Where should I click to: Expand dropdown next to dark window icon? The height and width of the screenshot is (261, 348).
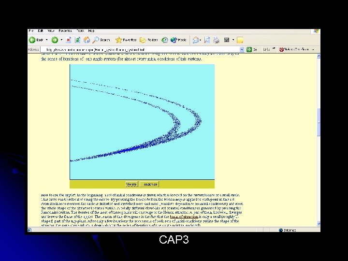(x=233, y=40)
